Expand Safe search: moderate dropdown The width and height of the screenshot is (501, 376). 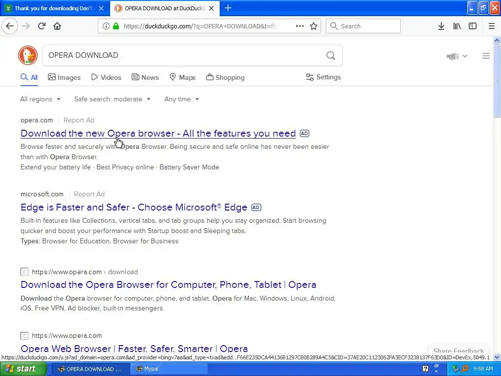coord(113,99)
